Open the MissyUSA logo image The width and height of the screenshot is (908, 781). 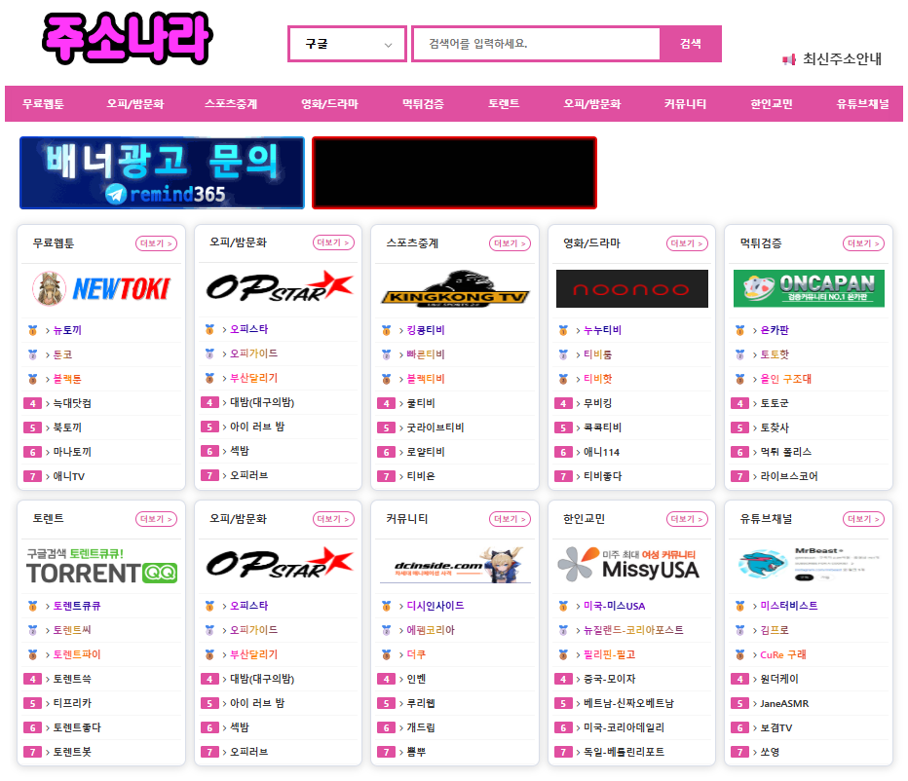[629, 564]
